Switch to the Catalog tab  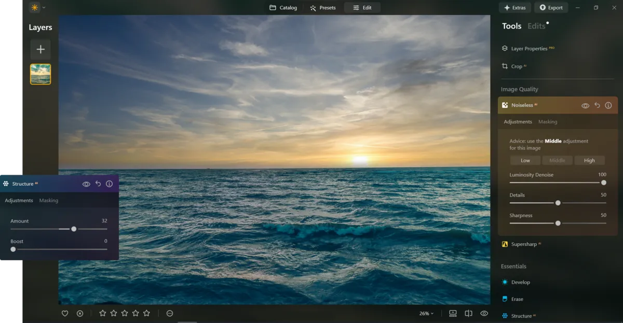(283, 8)
